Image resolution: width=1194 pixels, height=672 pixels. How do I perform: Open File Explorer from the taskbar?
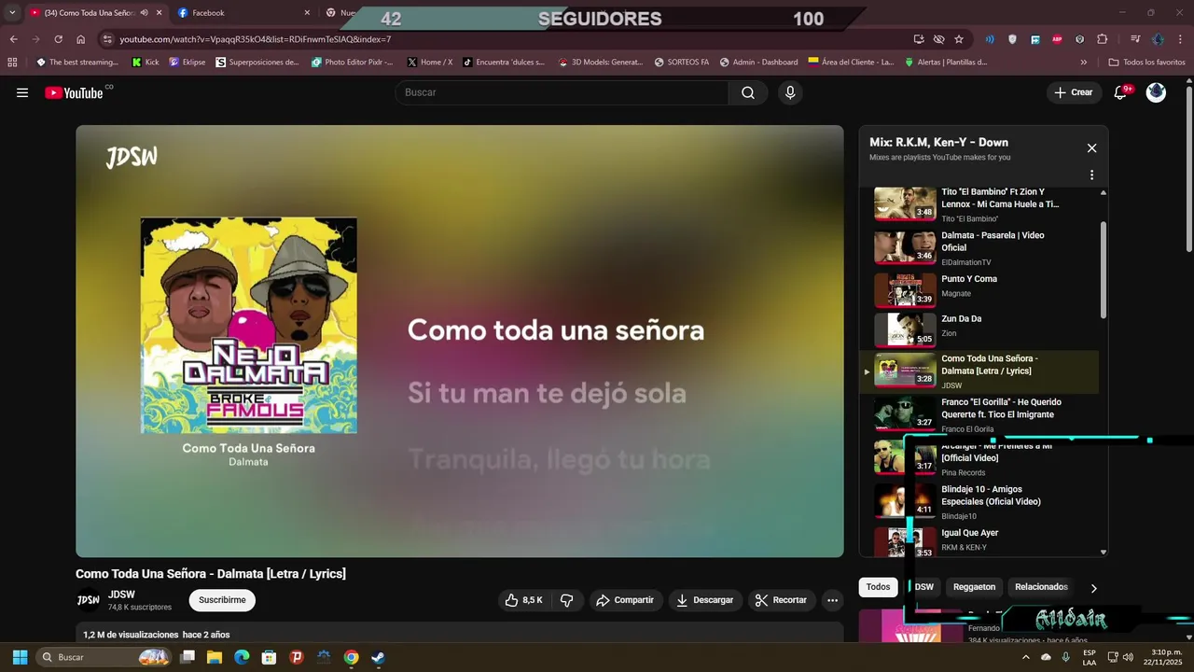click(215, 657)
